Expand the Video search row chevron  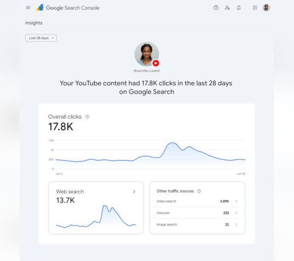(236, 201)
